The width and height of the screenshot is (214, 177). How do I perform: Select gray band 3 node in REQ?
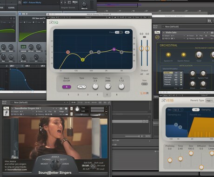tap(91, 52)
